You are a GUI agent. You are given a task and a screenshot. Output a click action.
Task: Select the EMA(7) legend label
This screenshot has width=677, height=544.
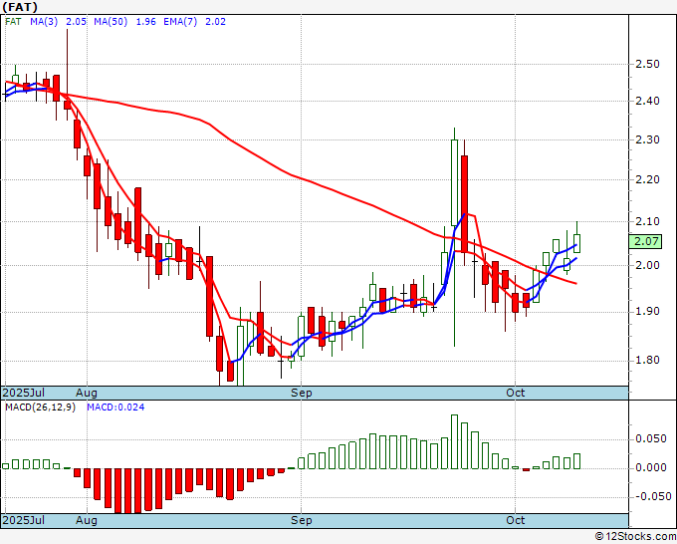(x=180, y=22)
